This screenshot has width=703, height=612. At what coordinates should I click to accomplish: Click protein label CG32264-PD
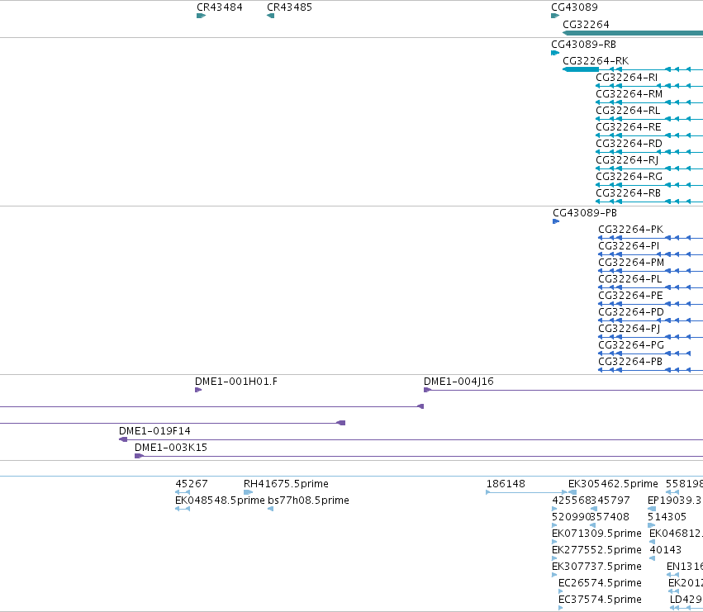(631, 312)
